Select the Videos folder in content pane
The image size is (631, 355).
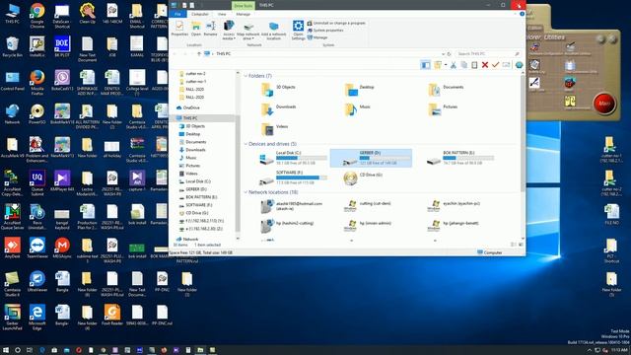coord(274,128)
